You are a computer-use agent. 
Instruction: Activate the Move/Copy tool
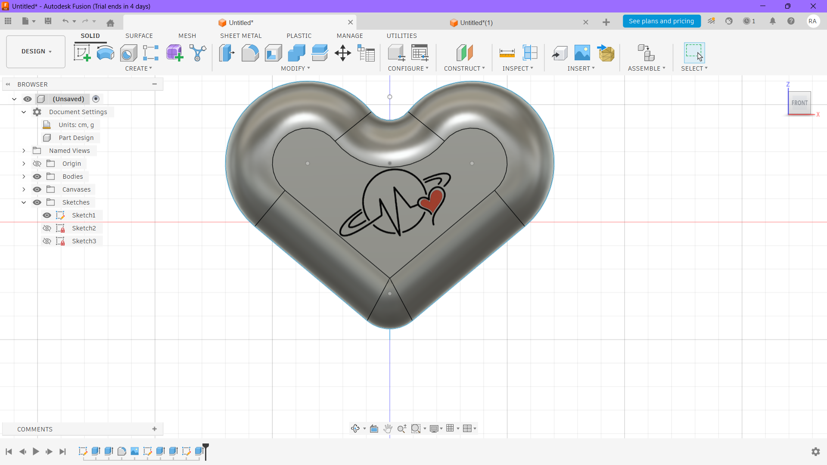coord(343,53)
